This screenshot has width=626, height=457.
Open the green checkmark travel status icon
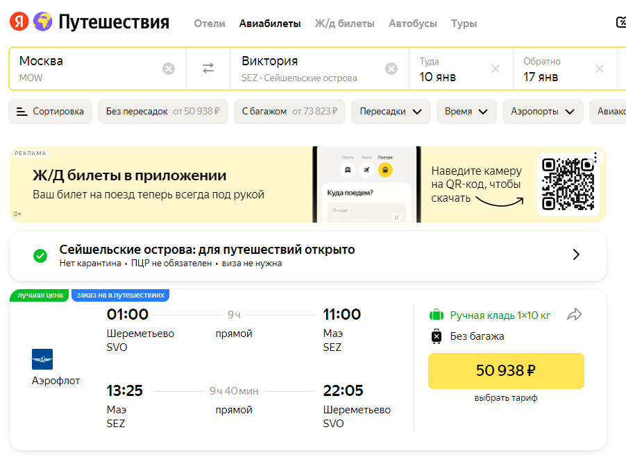(x=40, y=256)
